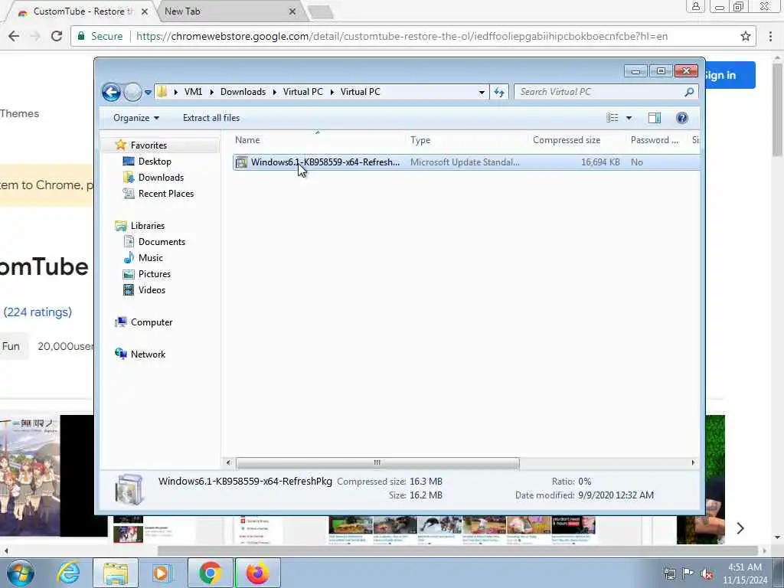Click the 16,694 KB size cell
This screenshot has height=588, width=784.
(x=600, y=162)
